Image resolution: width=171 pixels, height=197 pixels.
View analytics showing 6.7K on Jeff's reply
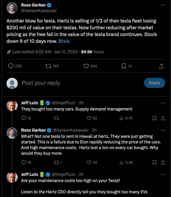coord(126,118)
